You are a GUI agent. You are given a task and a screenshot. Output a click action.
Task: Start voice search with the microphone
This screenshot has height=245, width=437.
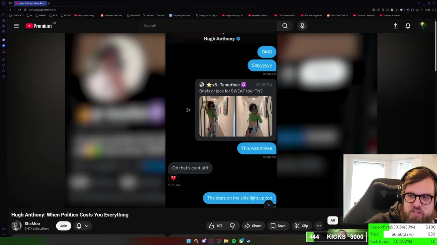click(x=302, y=26)
